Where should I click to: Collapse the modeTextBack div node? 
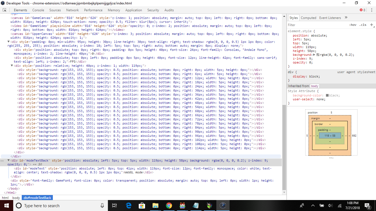pos(9,160)
